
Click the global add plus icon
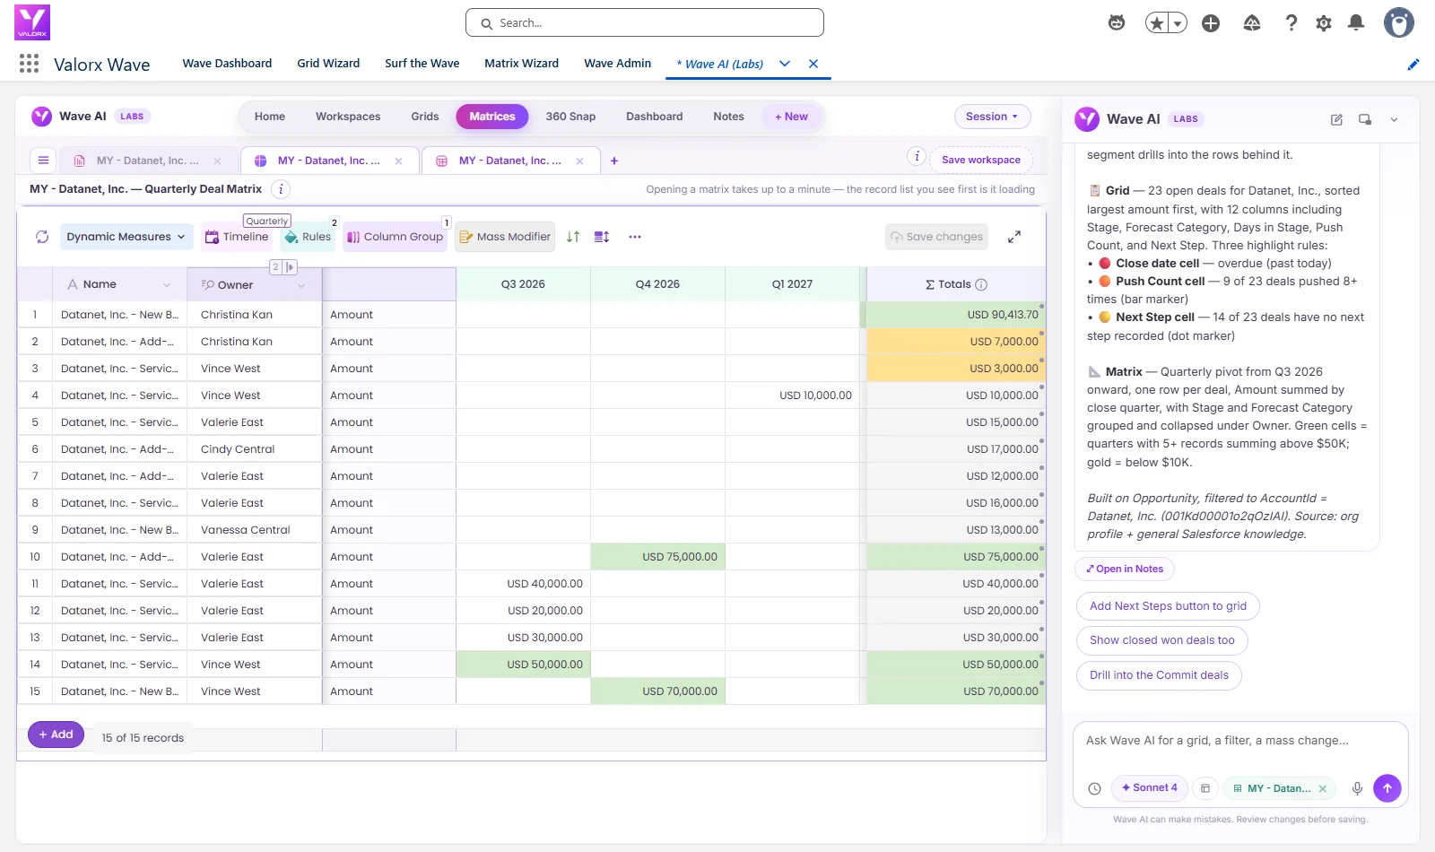(x=1211, y=23)
